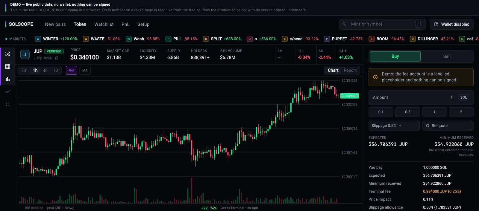Click the Re-quote button
479x211 pixels.
click(x=448, y=126)
